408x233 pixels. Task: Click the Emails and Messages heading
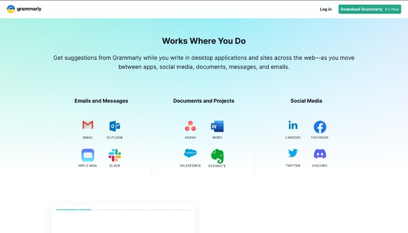(x=101, y=101)
